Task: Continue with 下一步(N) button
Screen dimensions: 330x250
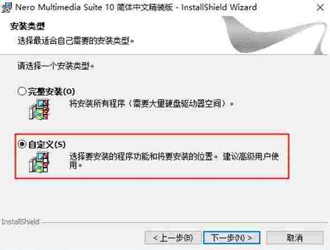Action: pyautogui.click(x=232, y=238)
